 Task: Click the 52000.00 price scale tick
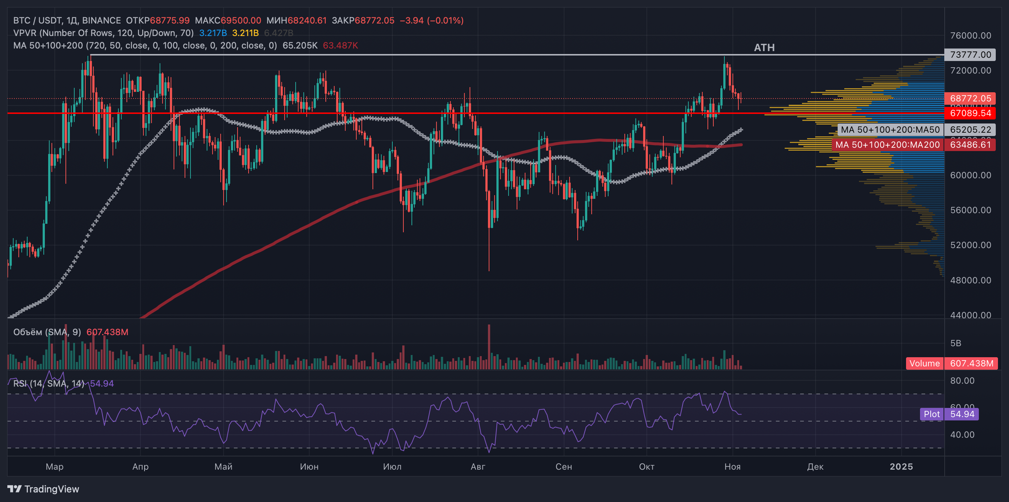tap(971, 245)
